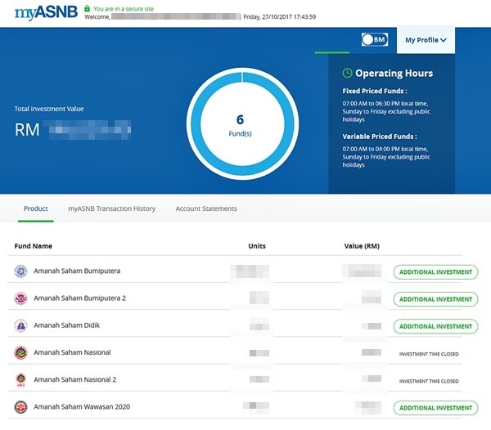Click the Amanah Saham Bumiputera fund logo
Viewport: 491px width, 430px height.
point(20,271)
